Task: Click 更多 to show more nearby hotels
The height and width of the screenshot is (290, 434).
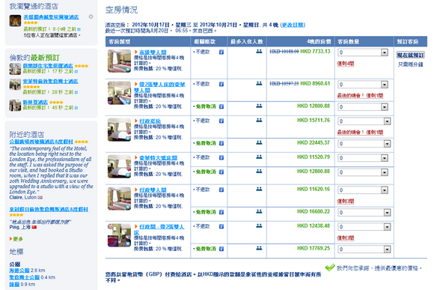Action: (x=18, y=239)
